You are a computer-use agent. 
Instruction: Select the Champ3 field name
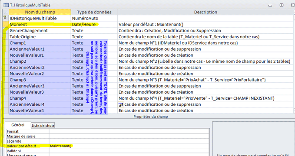click(x=40, y=80)
